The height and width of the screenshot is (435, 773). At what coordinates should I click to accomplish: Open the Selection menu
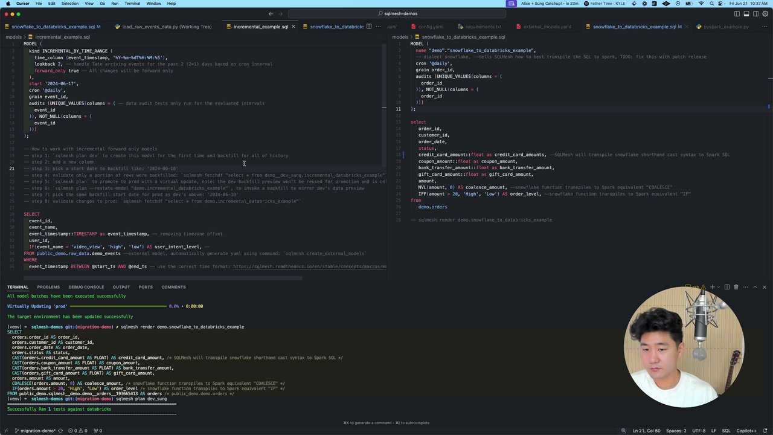[x=69, y=4]
